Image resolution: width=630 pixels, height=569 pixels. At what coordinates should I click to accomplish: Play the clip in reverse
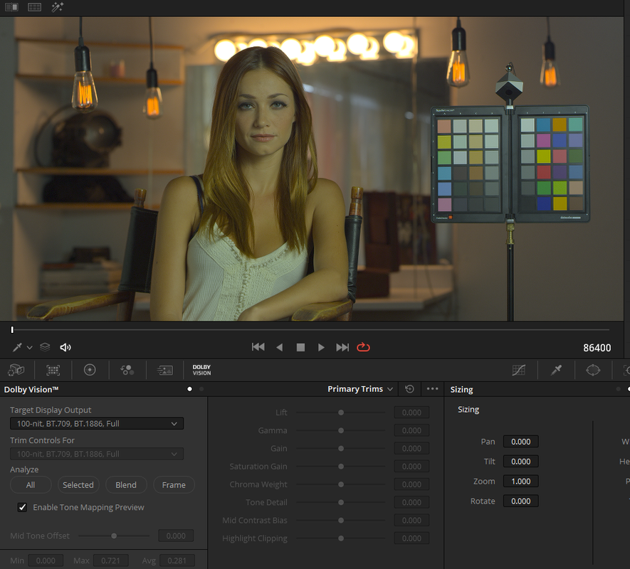[280, 347]
